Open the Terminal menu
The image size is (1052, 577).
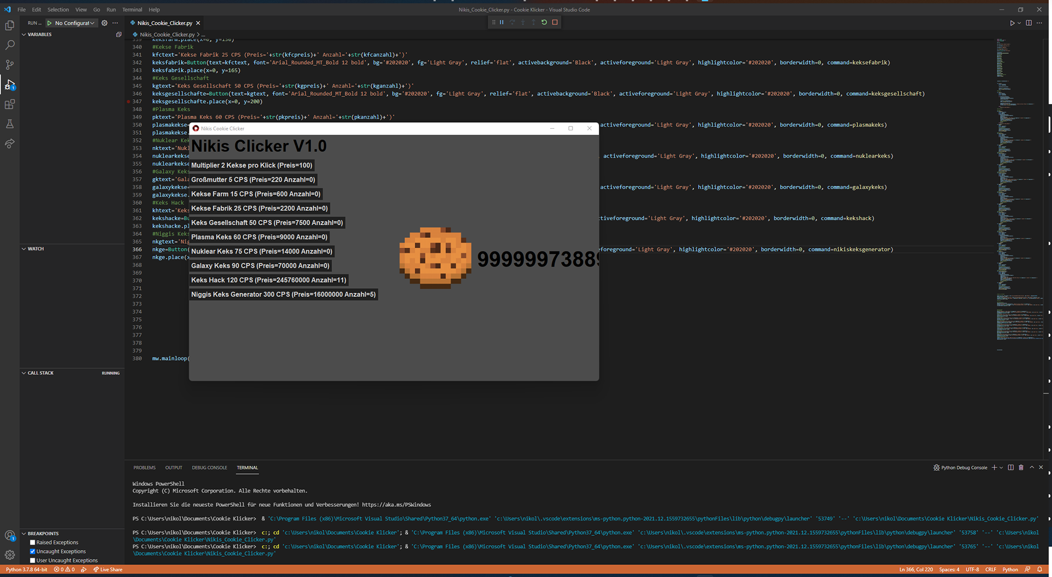point(132,9)
